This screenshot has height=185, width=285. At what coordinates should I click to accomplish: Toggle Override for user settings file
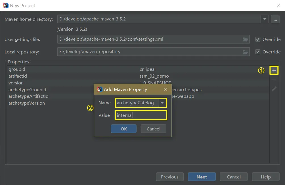(258, 39)
